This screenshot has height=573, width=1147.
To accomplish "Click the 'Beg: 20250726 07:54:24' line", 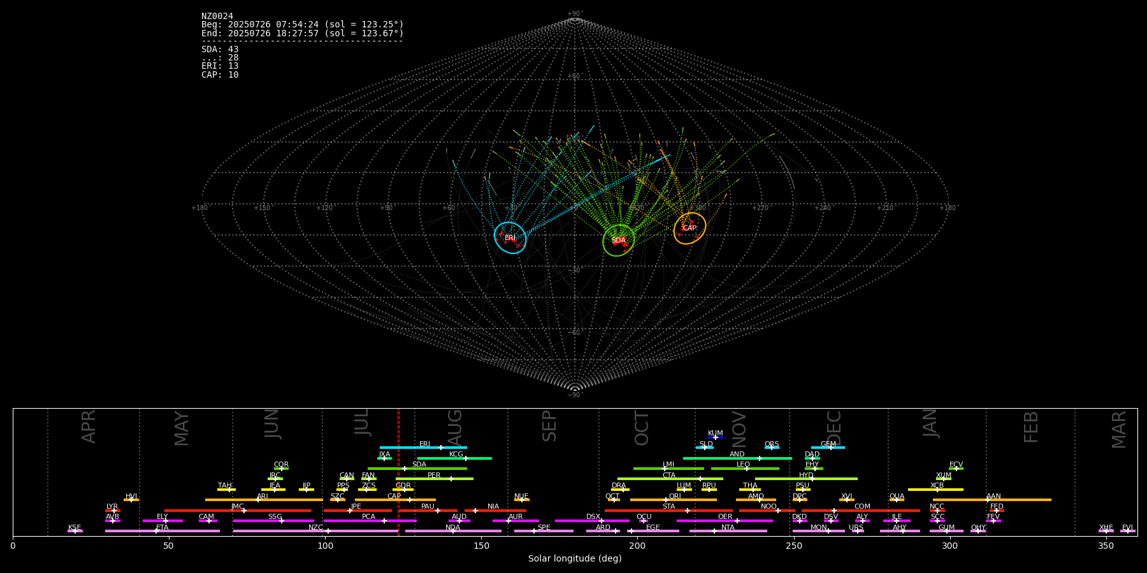I will tap(303, 25).
